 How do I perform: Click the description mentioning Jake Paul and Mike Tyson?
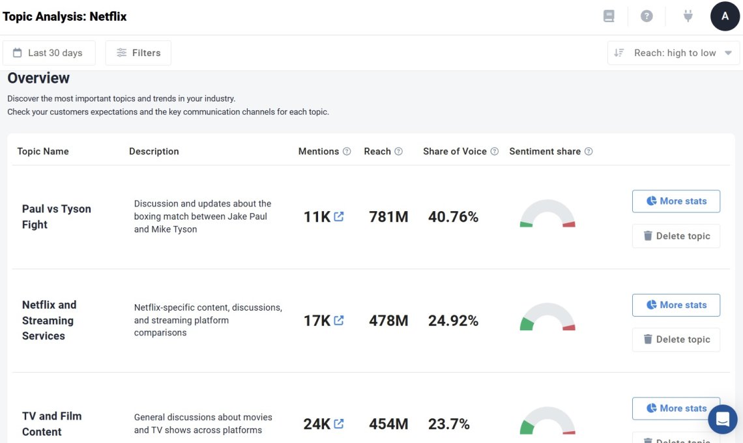[203, 216]
